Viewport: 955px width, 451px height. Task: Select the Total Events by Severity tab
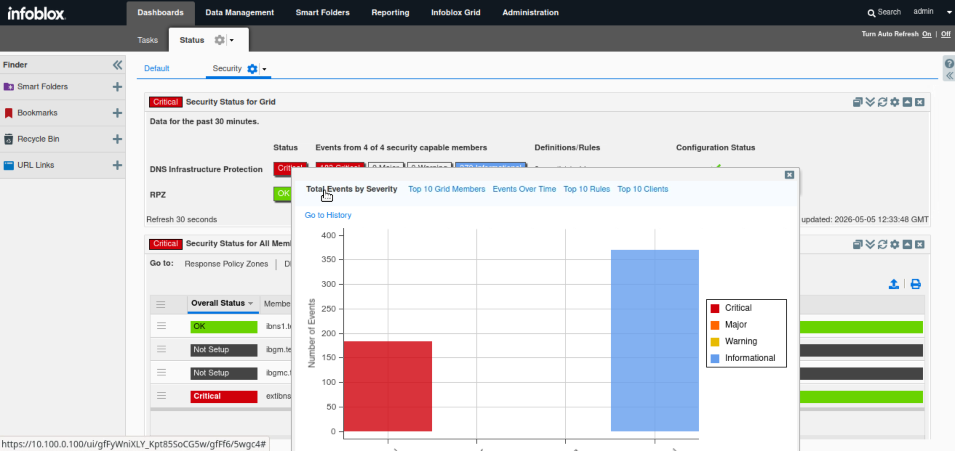pyautogui.click(x=351, y=189)
